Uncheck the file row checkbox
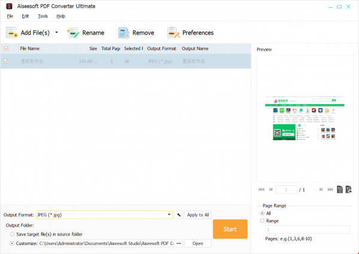 [x=6, y=61]
